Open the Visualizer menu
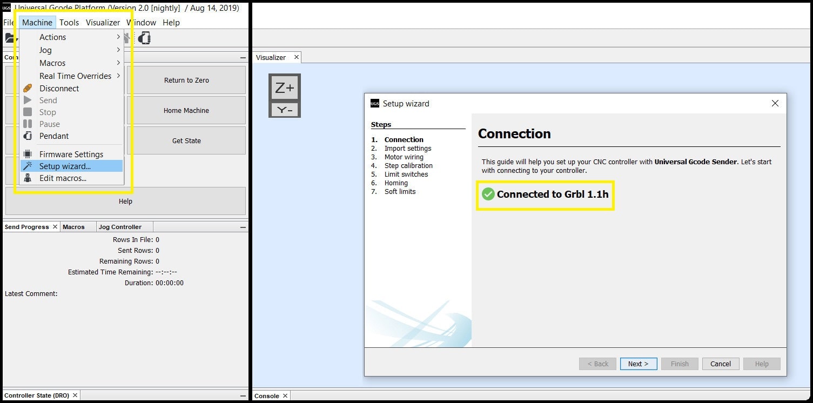 click(103, 23)
